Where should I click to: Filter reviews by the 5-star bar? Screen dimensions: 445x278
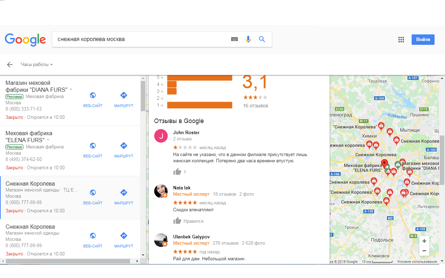coord(200,77)
